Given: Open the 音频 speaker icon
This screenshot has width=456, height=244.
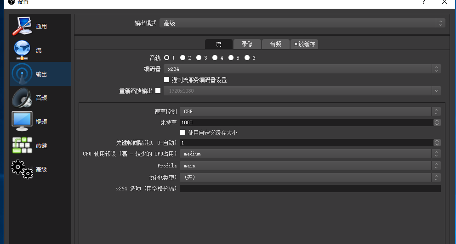Looking at the screenshot, I should point(22,98).
